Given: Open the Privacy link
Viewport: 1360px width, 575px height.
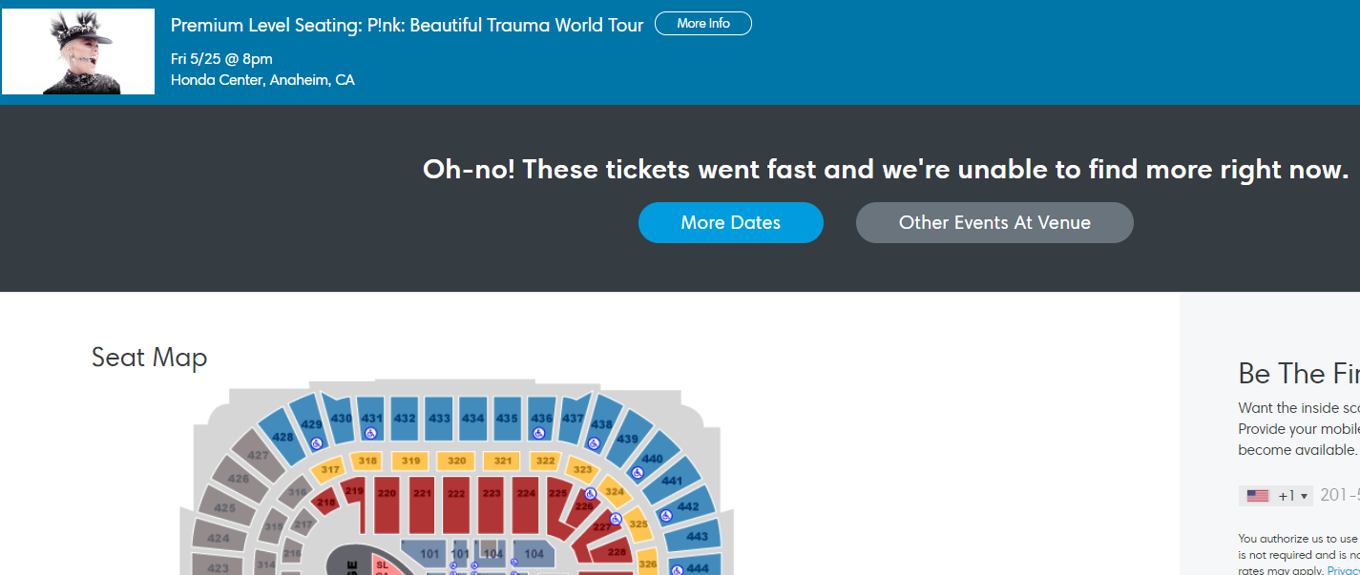Looking at the screenshot, I should (1343, 570).
